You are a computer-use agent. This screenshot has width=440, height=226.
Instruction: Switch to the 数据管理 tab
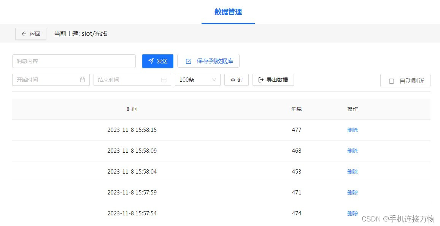click(228, 12)
